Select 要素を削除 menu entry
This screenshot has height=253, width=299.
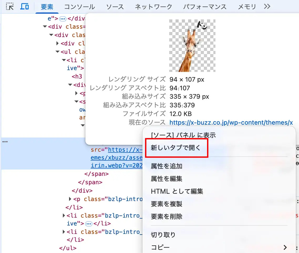(167, 217)
